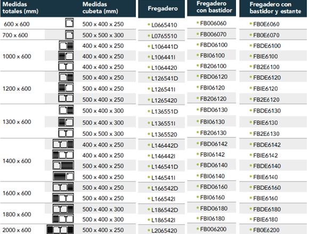Click frame reference FB006060
This screenshot has width=309, height=234.
coord(213,23)
